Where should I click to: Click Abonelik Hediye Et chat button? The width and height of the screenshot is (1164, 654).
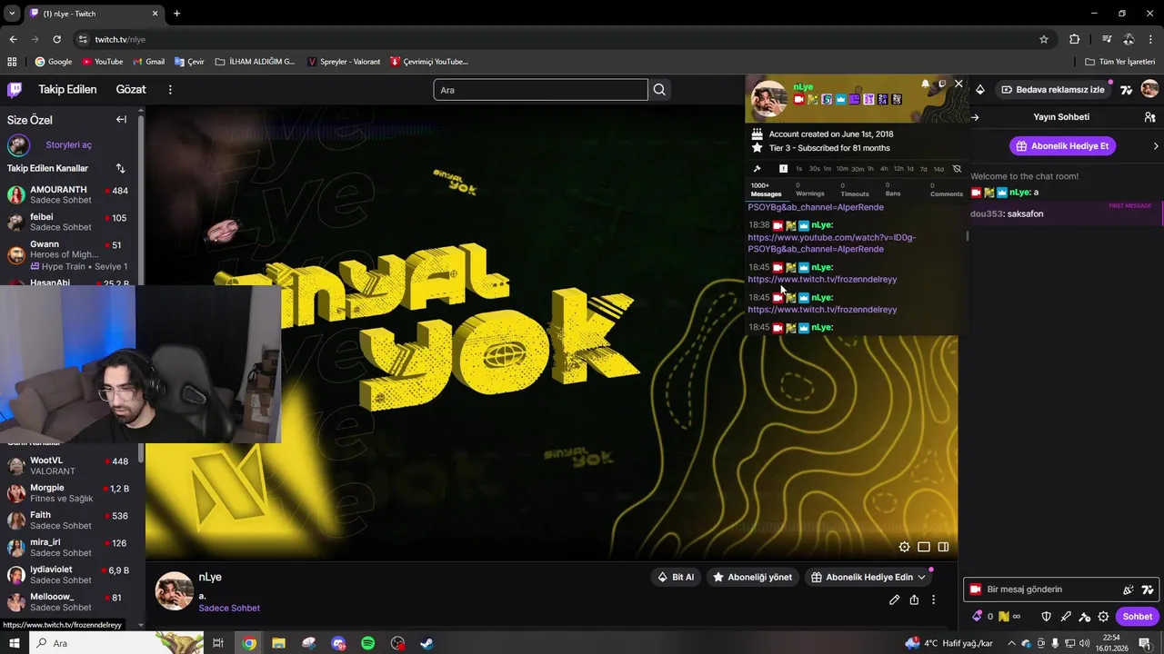click(1062, 146)
